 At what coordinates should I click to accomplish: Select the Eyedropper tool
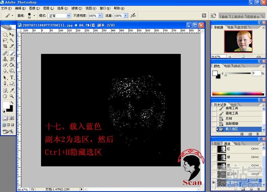(x=11, y=90)
